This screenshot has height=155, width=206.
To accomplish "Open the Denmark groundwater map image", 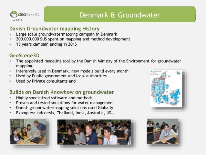I will click(x=166, y=88).
